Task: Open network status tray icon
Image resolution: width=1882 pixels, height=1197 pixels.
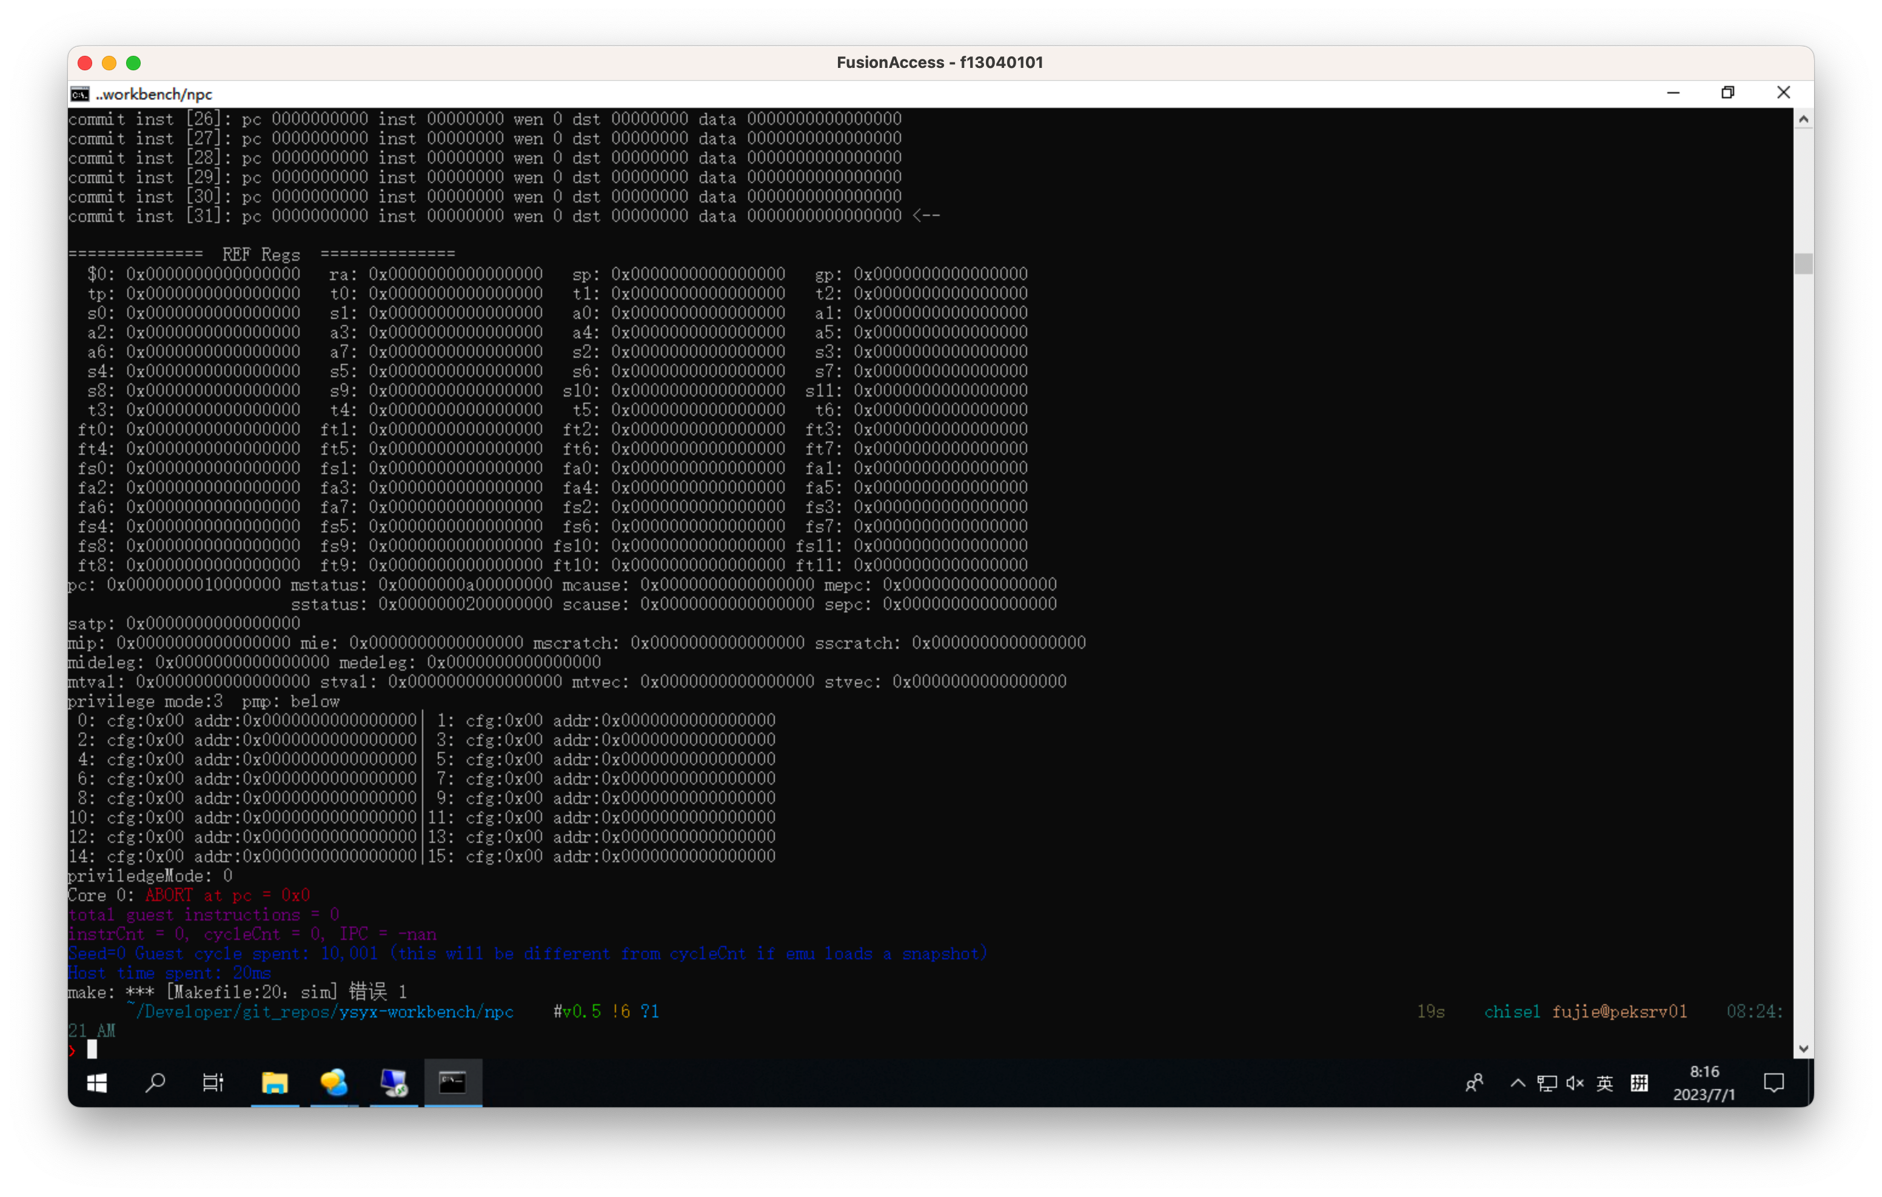Action: 1547,1083
